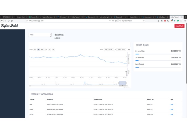Click the search bar go arrow
The width and height of the screenshot is (187, 133).
[x=144, y=21]
